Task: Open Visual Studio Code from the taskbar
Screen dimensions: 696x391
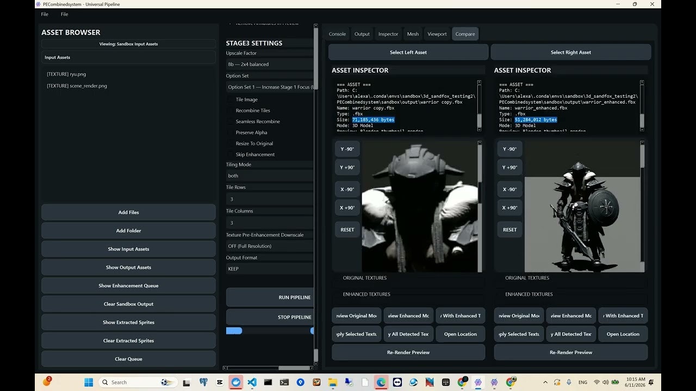Action: click(252, 382)
